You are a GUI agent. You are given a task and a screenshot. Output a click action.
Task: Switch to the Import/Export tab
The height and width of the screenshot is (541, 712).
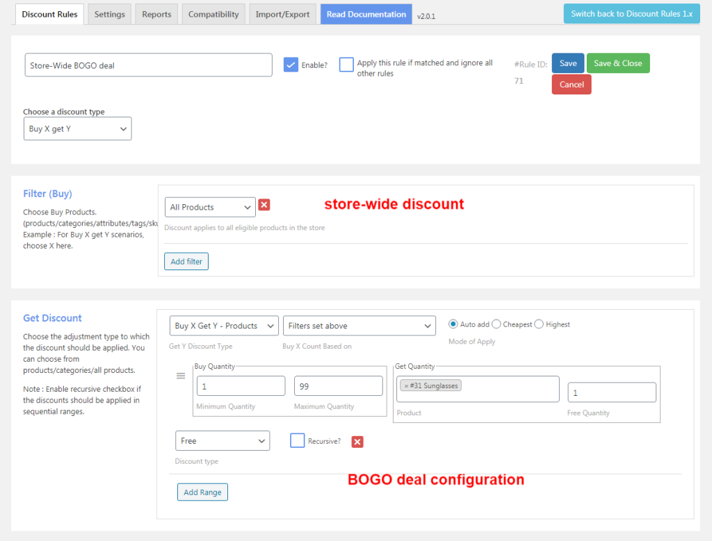tap(282, 13)
